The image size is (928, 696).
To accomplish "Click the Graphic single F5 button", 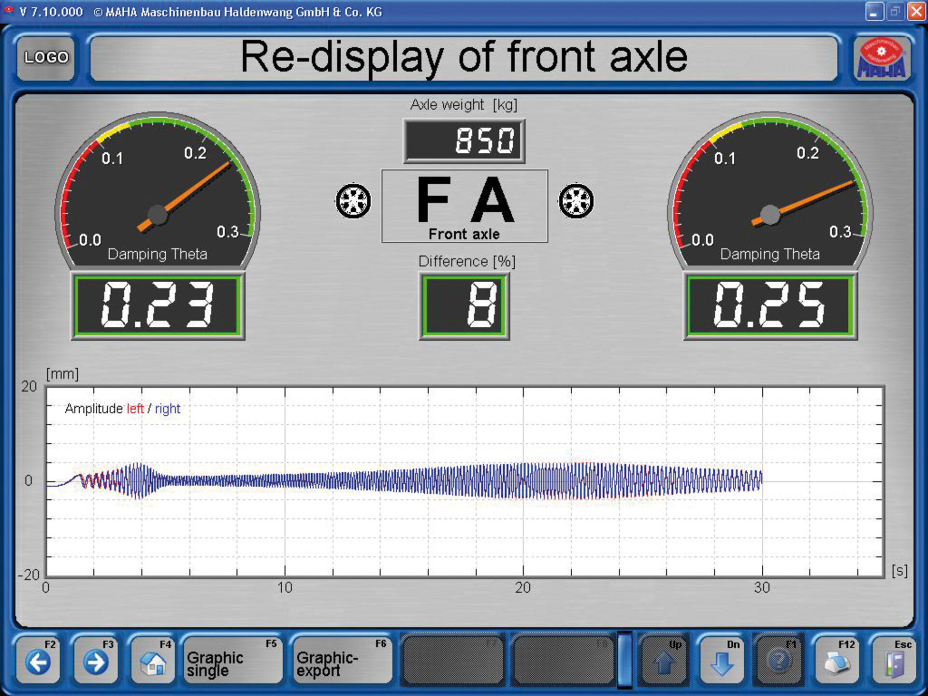I will pos(232,661).
